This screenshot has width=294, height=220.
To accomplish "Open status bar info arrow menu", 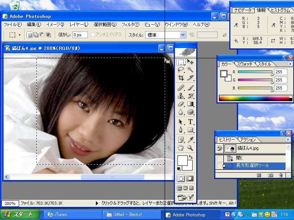I will [97, 203].
